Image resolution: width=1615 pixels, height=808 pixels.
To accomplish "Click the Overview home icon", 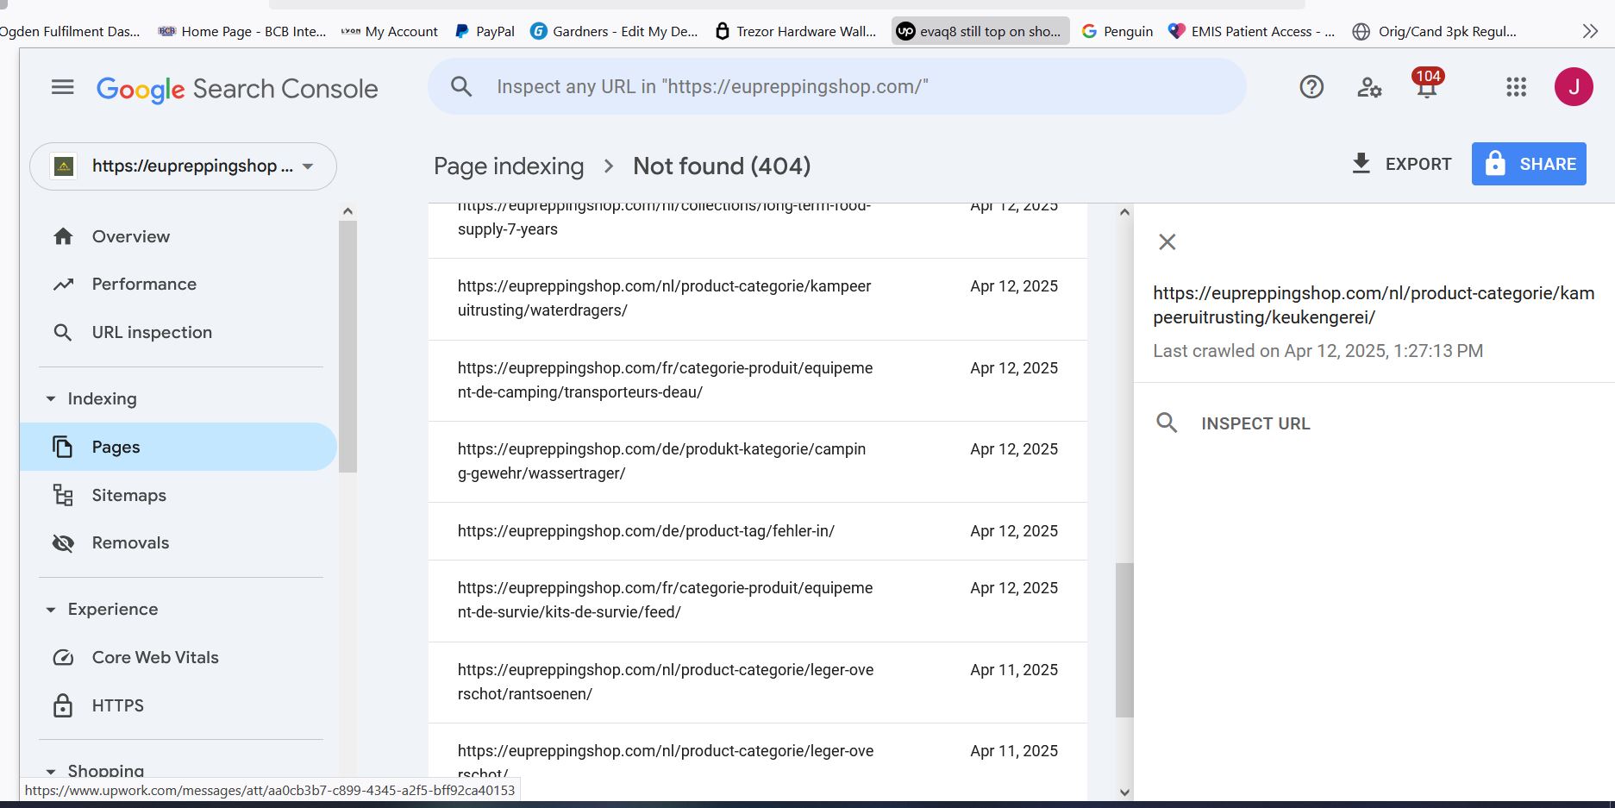I will pos(63,236).
